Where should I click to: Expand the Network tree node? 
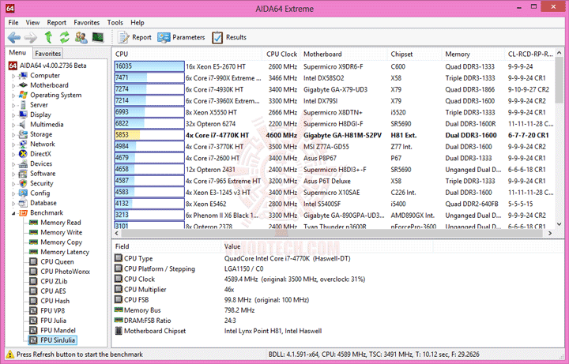[x=13, y=144]
